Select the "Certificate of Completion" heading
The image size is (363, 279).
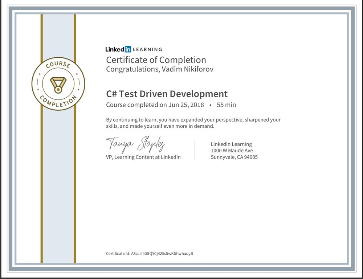(156, 60)
